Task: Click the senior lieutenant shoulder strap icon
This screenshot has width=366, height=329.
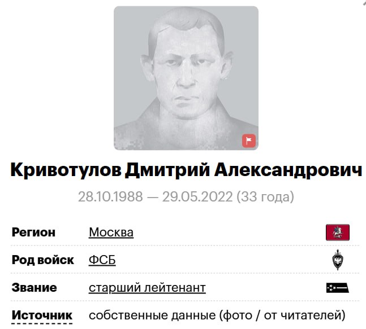Action: click(338, 288)
